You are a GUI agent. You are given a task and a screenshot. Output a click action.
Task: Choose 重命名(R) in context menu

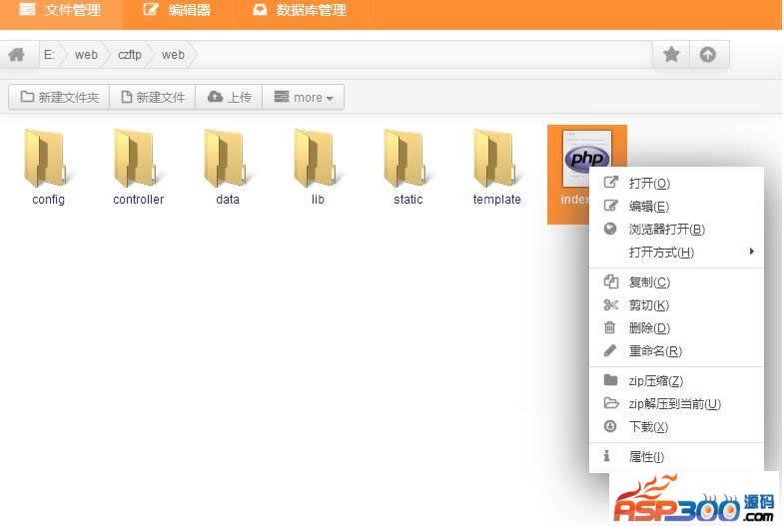pos(676,350)
